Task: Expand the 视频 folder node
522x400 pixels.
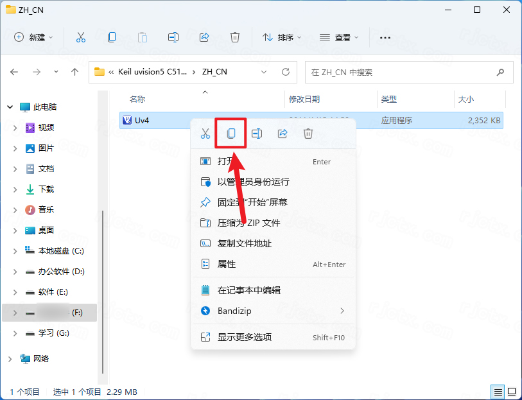Action: click(15, 128)
